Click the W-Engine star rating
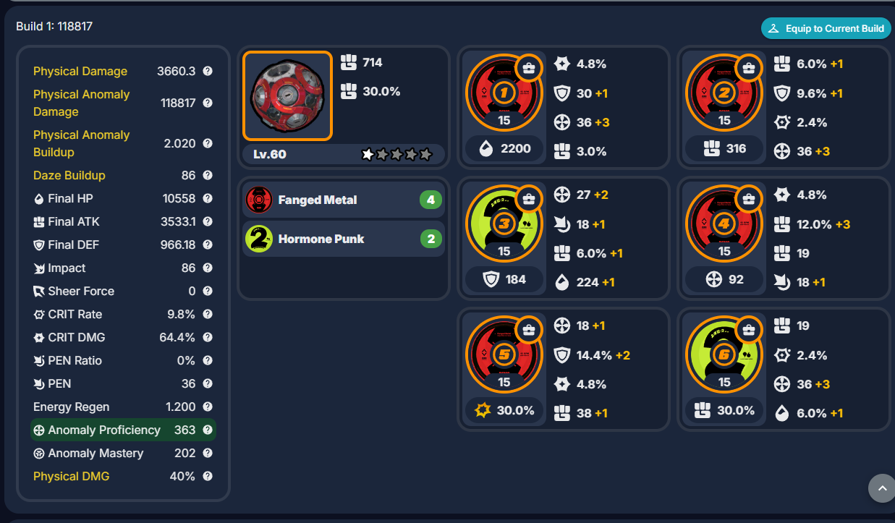This screenshot has width=895, height=523. (x=396, y=154)
